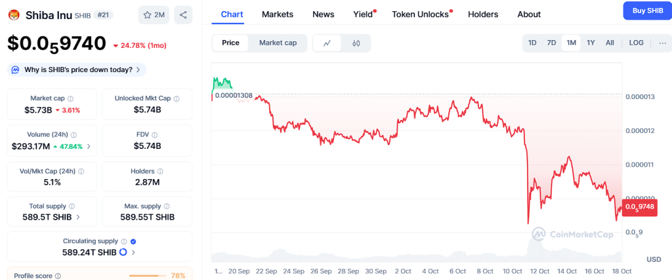Toggle chart to Price view
Screen dimensions: 672x280
pyautogui.click(x=231, y=43)
